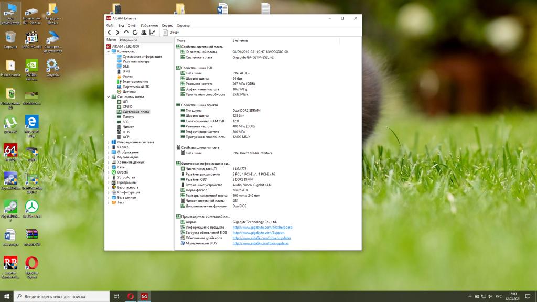This screenshot has width=537, height=302.
Task: Open the Отчёт menu
Action: [x=132, y=25]
